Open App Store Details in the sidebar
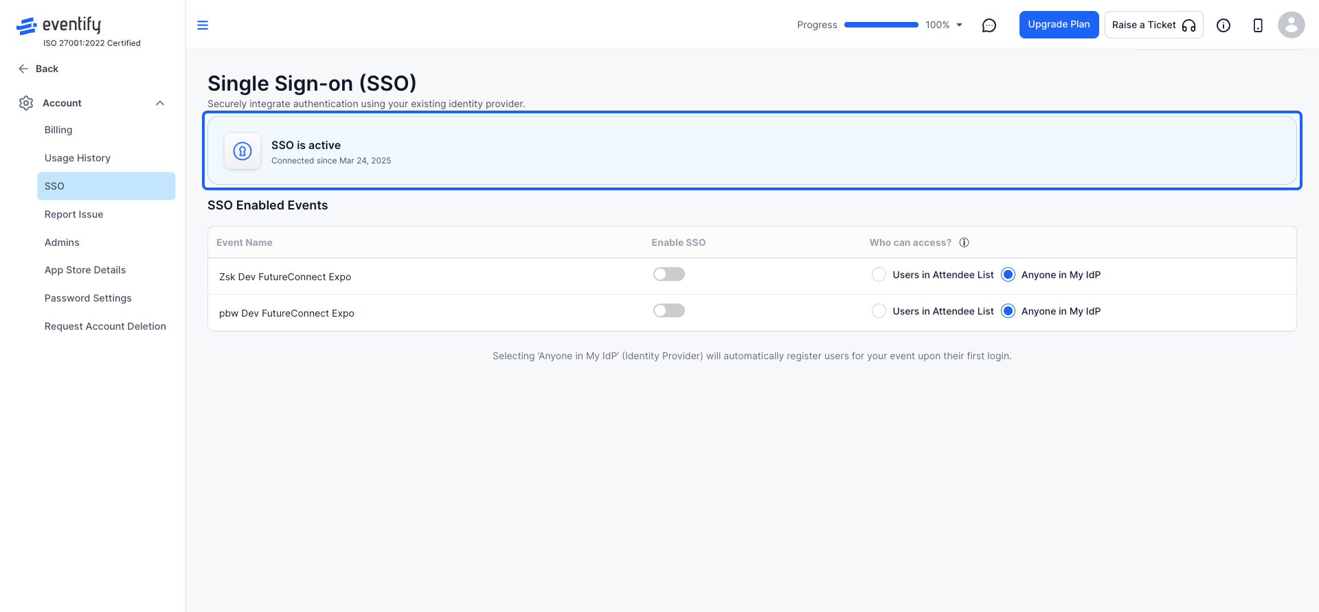This screenshot has width=1319, height=612. pyautogui.click(x=106, y=270)
